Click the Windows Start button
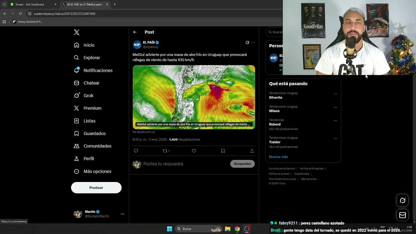 169,229
